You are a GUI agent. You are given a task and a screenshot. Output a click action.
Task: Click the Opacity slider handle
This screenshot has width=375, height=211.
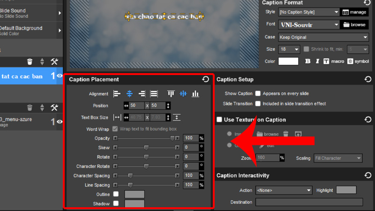172,138
